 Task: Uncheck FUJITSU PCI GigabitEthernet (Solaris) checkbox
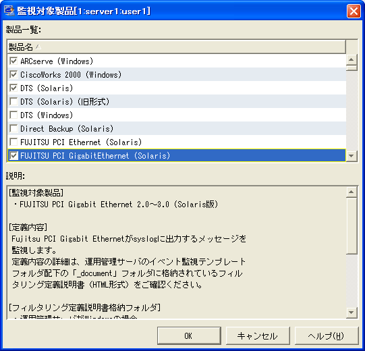tap(13, 155)
